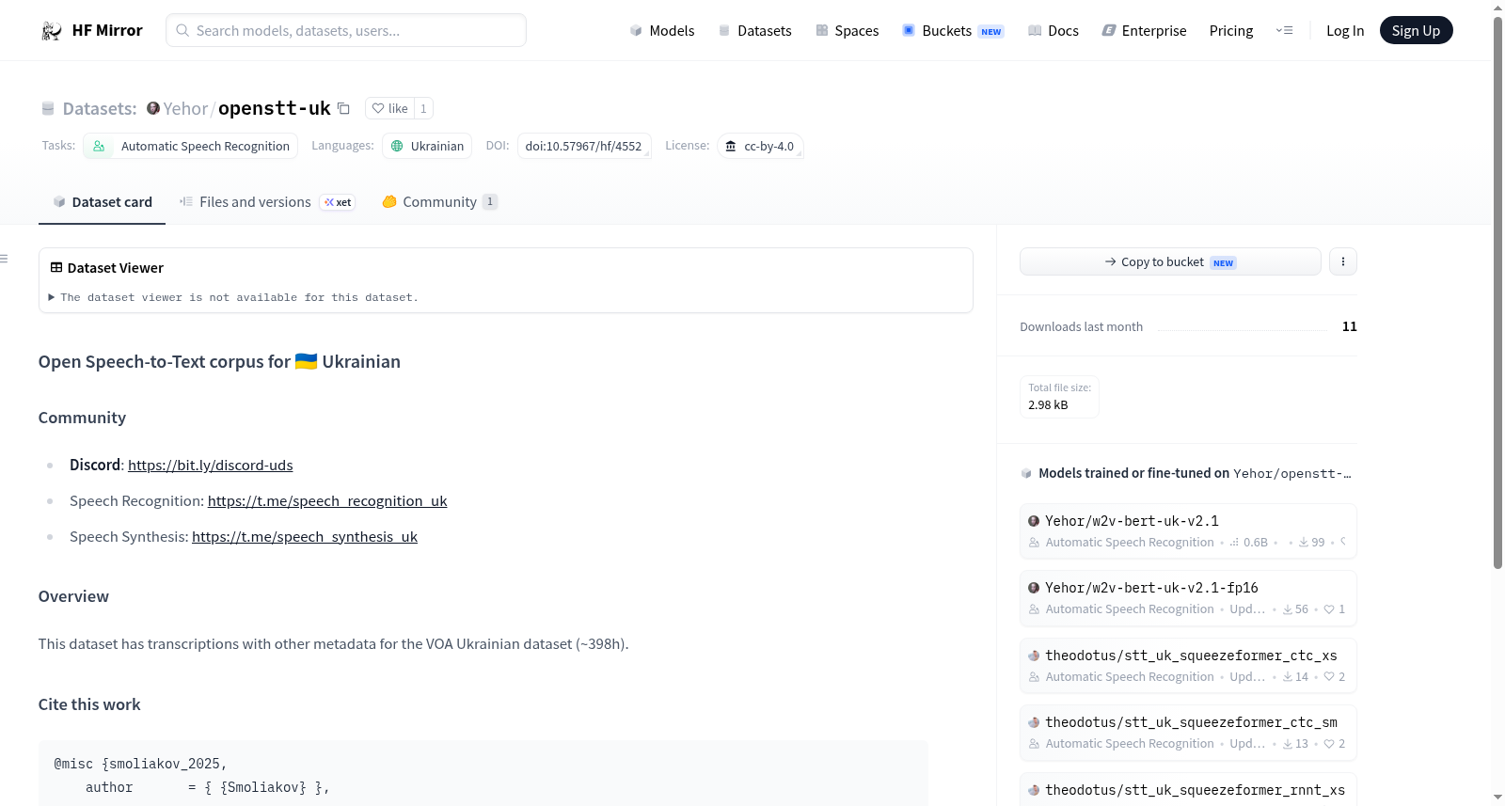Click avatar of Yehor/w2v-bert-uk-v2.1 model

click(x=1034, y=521)
